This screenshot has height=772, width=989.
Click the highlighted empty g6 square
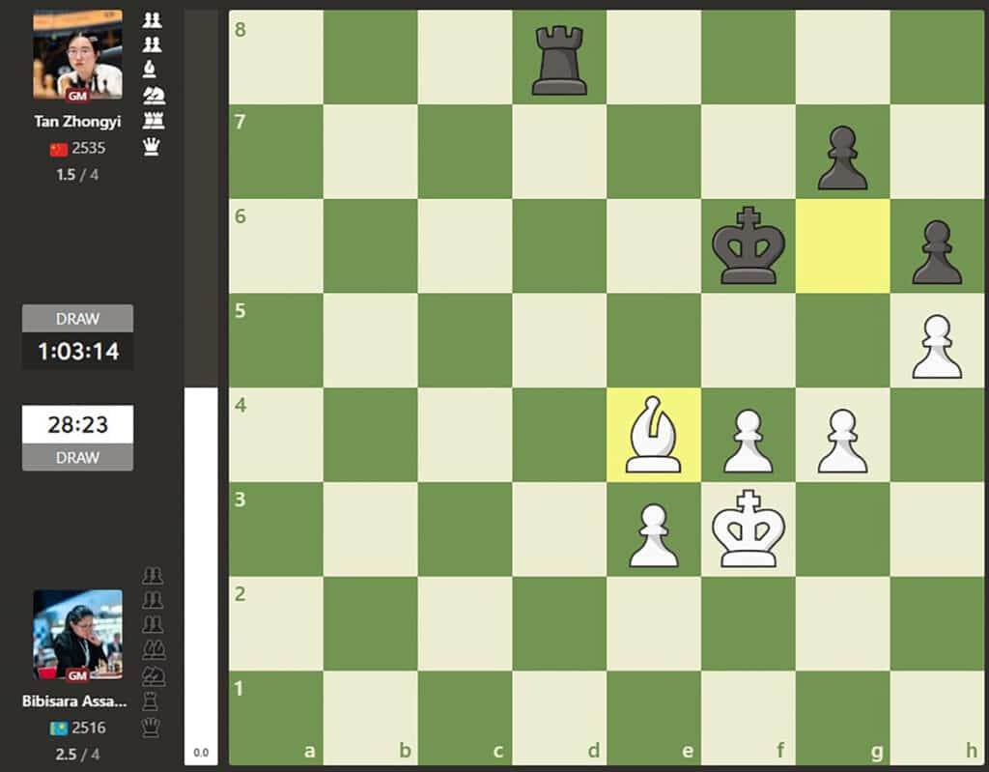click(x=842, y=246)
